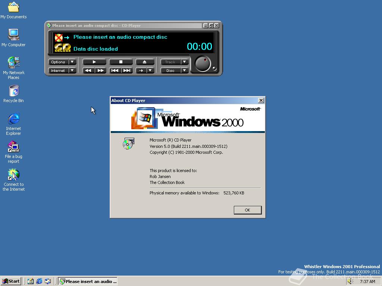Rewind the current track
The image size is (382, 286).
coord(88,70)
